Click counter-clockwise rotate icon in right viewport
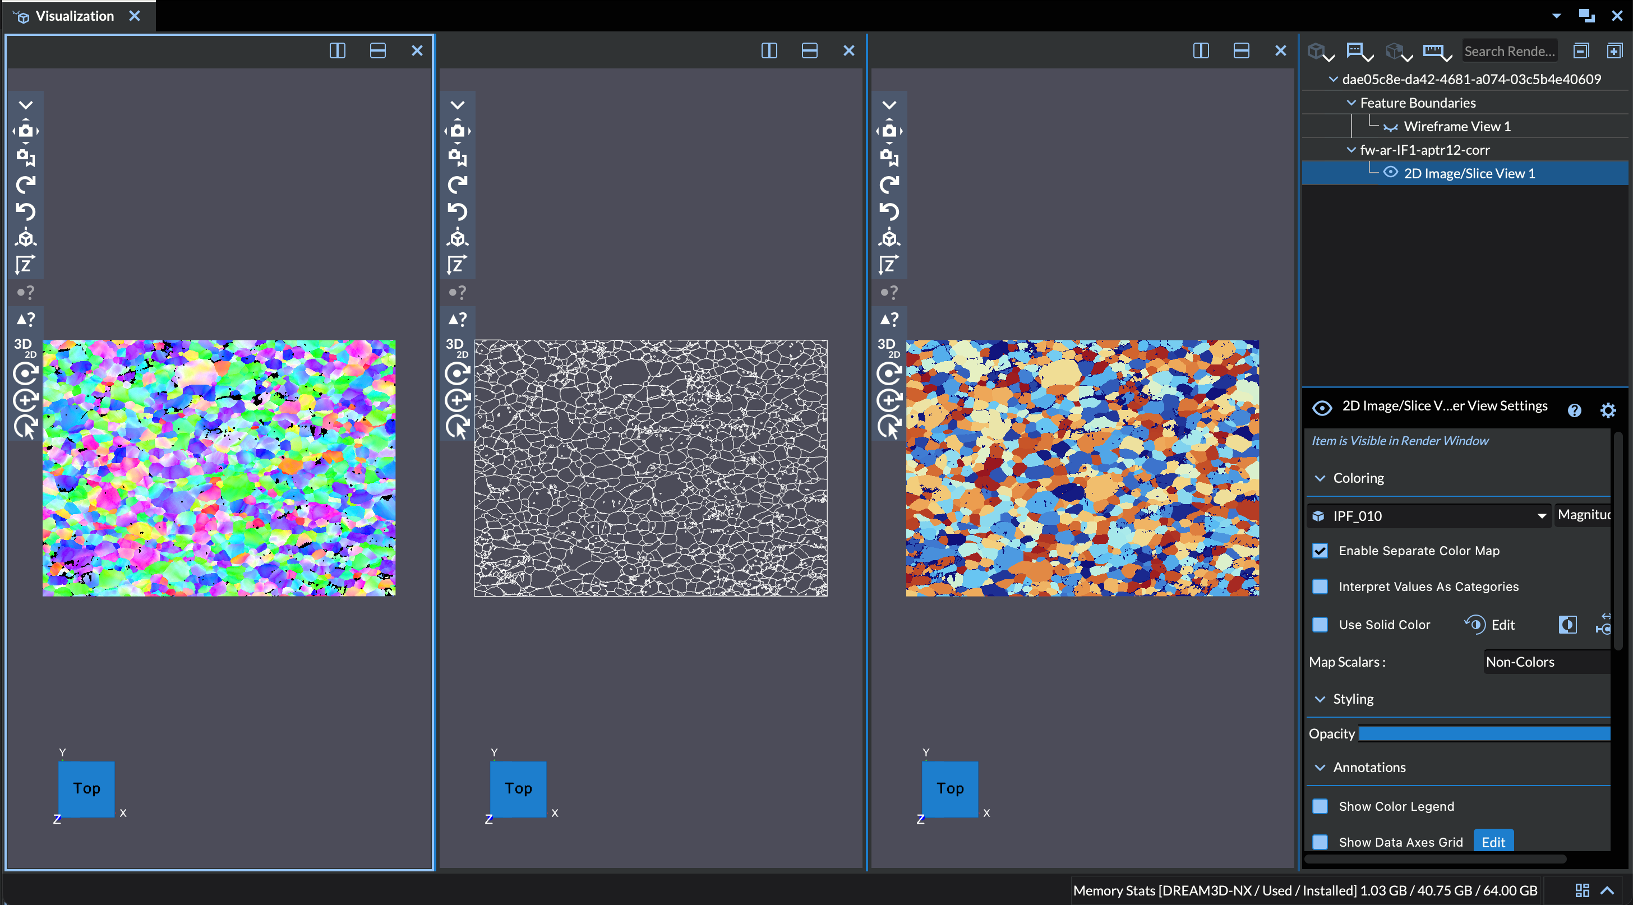Image resolution: width=1633 pixels, height=905 pixels. tap(889, 211)
